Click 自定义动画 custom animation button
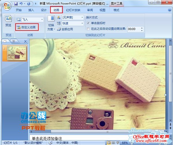The width and height of the screenshot is (173, 145). click(x=27, y=27)
